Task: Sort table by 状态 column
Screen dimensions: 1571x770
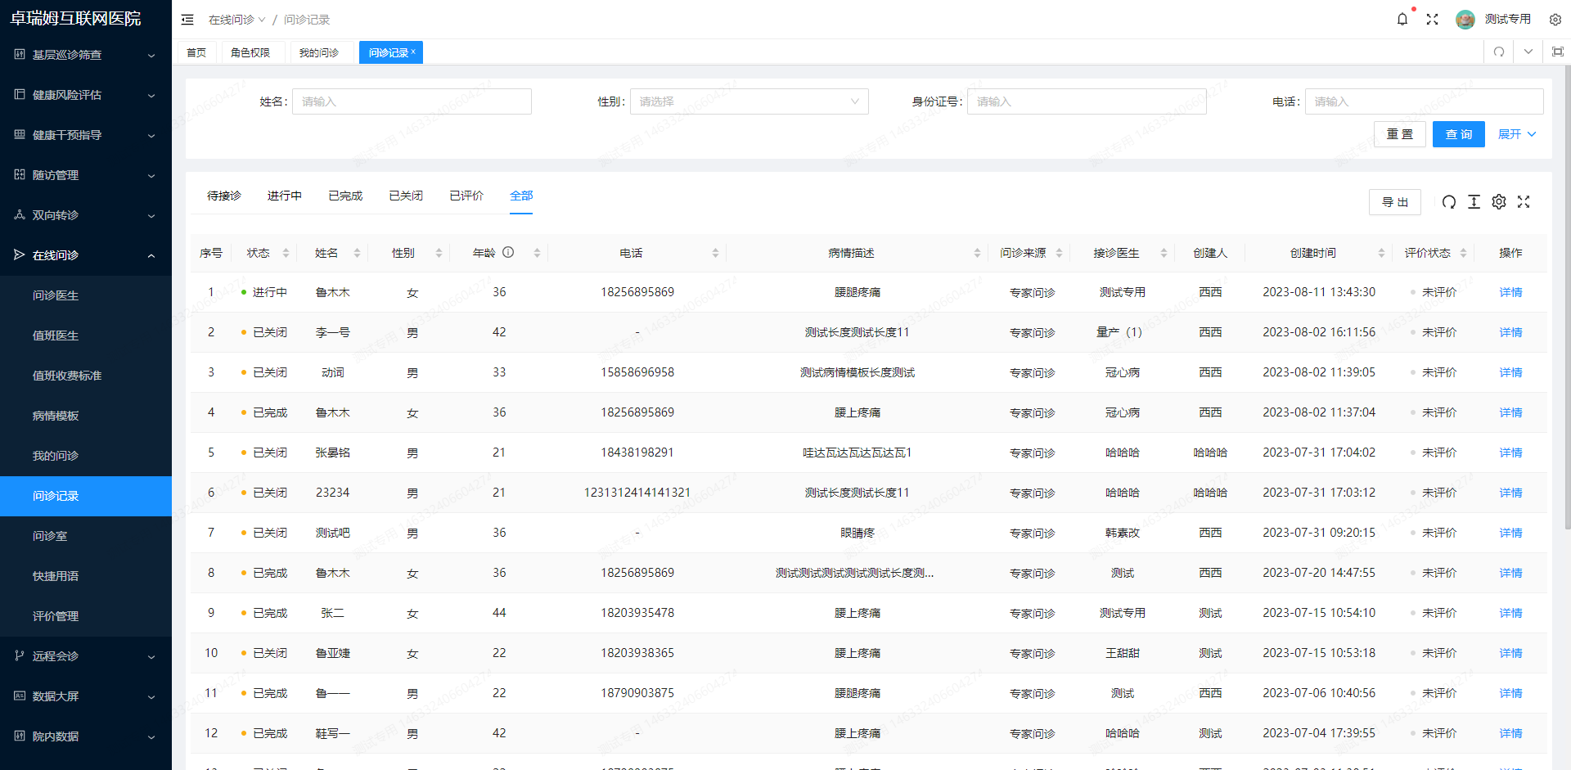Action: (286, 253)
